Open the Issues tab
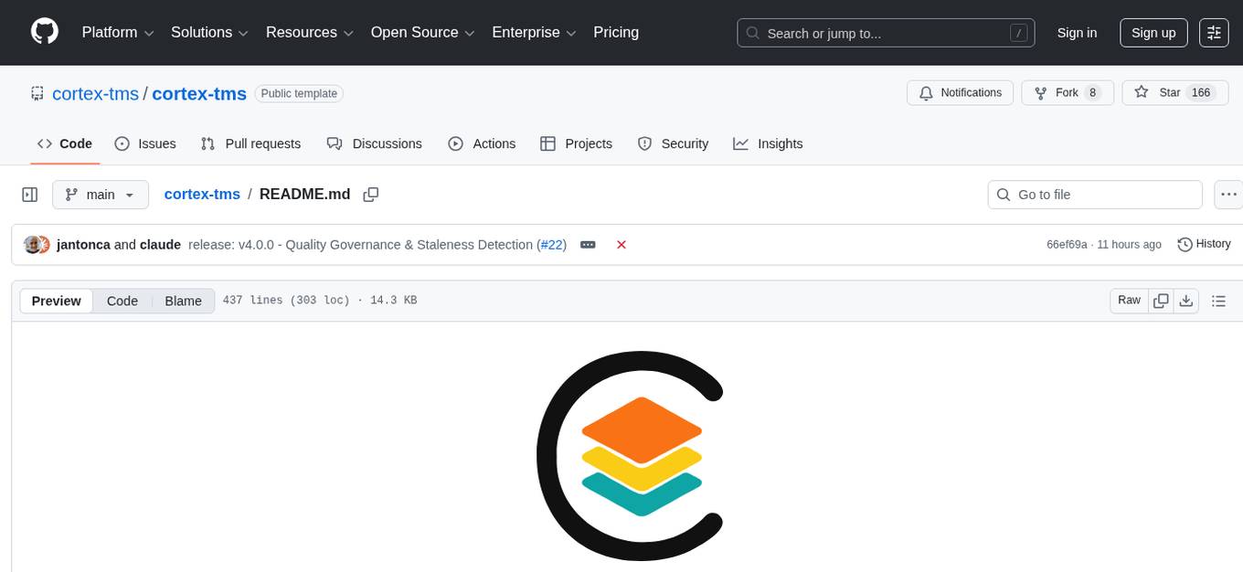The height and width of the screenshot is (572, 1243). (145, 143)
